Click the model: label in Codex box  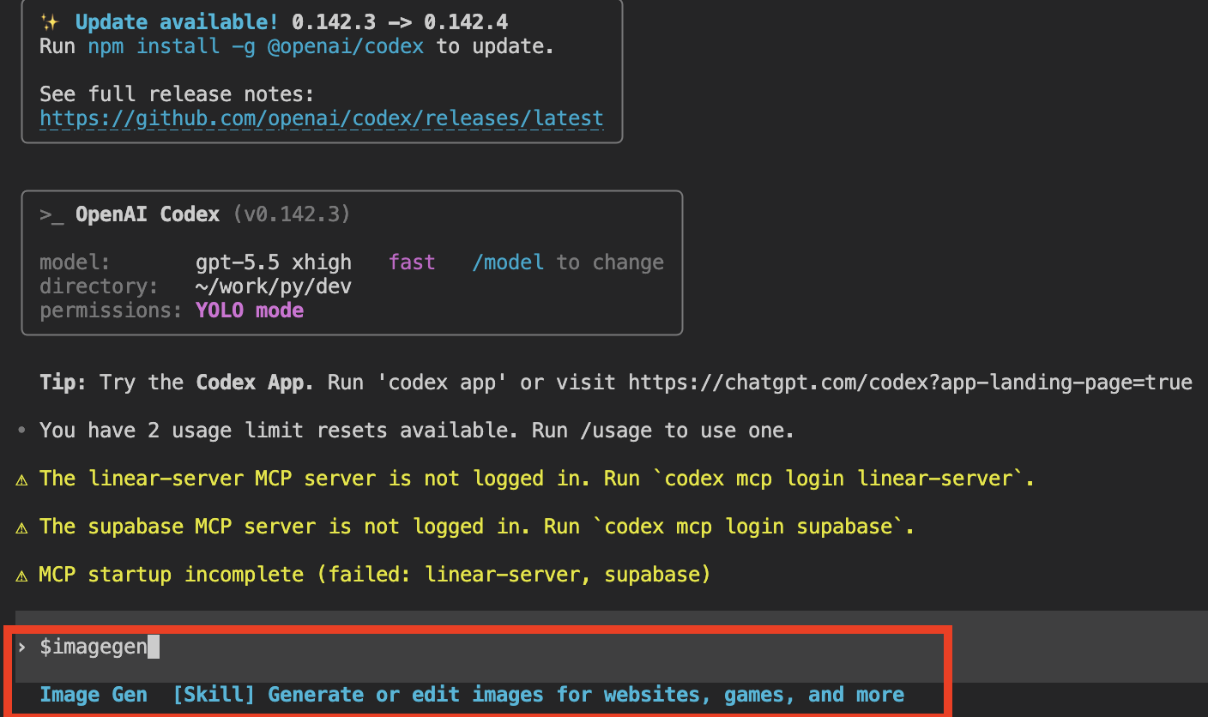pyautogui.click(x=75, y=262)
